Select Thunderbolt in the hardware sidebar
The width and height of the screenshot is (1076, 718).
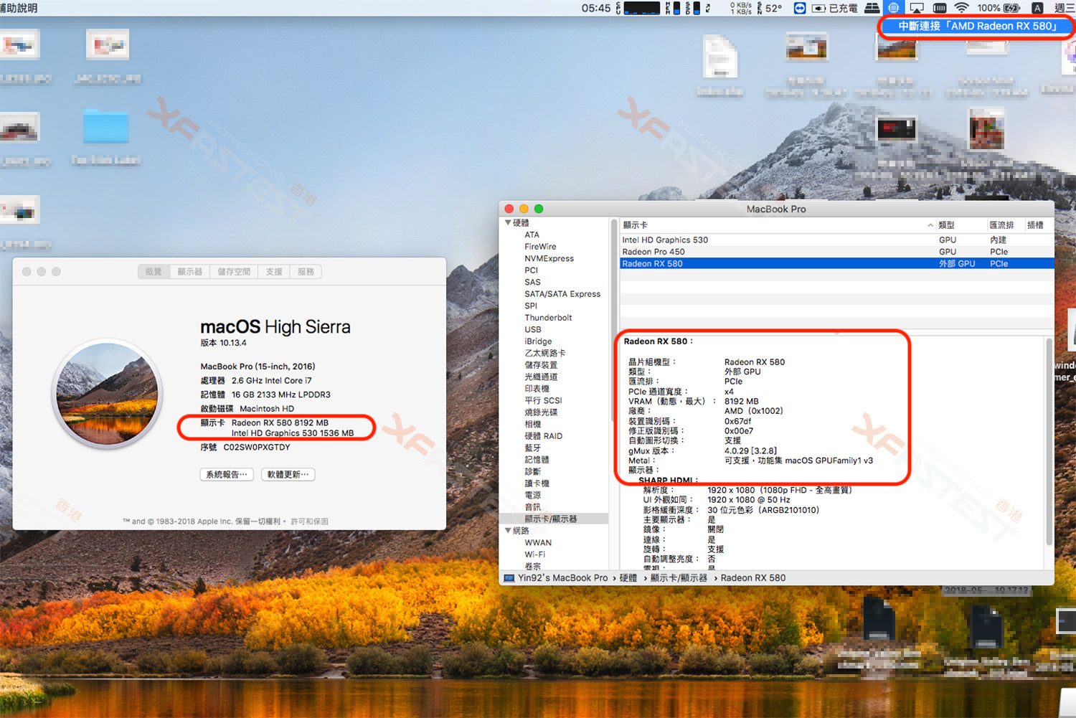[548, 318]
